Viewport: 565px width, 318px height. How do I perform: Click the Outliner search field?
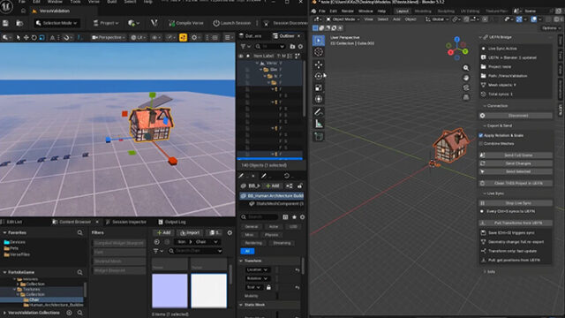pos(269,47)
